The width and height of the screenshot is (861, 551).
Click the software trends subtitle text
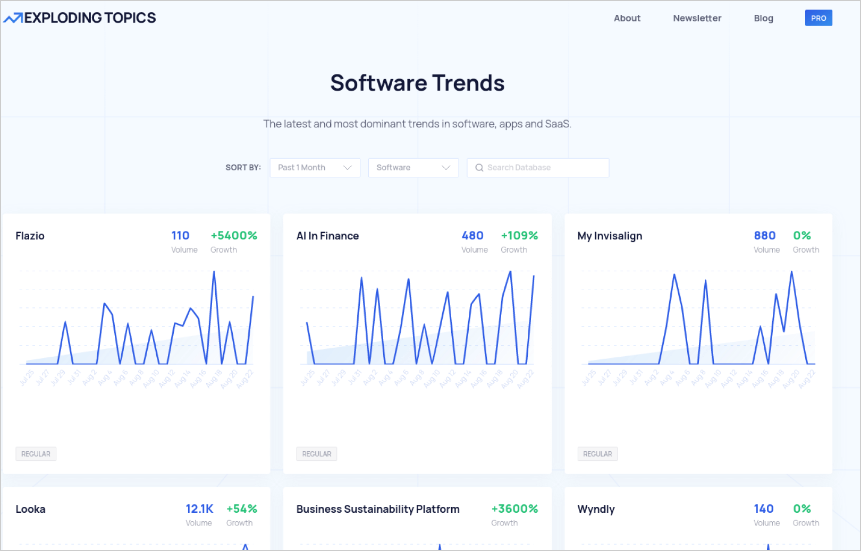tap(417, 124)
